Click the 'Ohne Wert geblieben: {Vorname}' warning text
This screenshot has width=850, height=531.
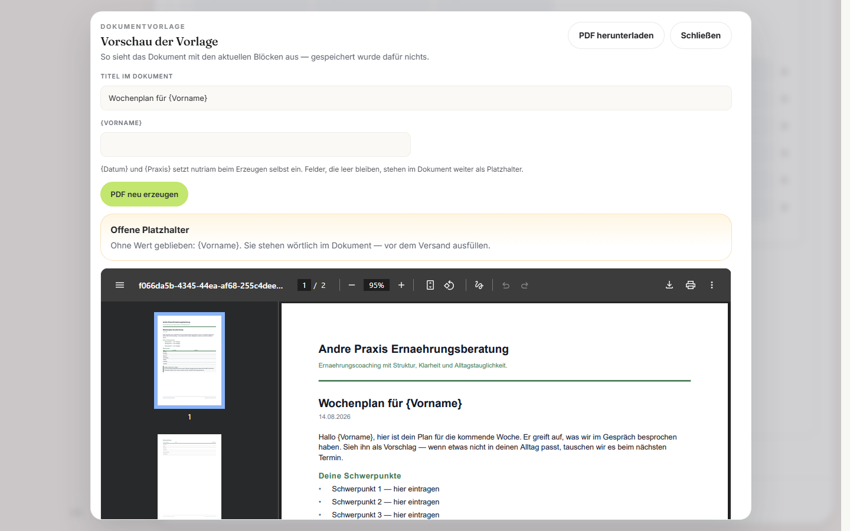(300, 245)
